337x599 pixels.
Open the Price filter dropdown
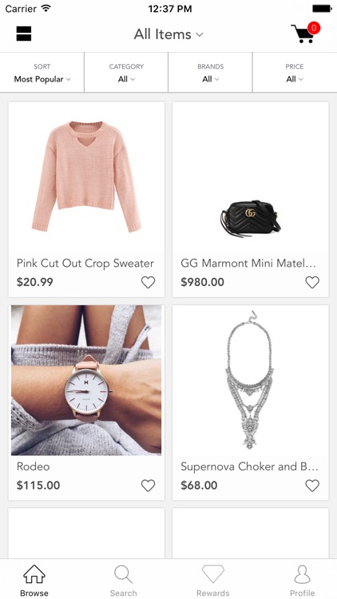[295, 73]
